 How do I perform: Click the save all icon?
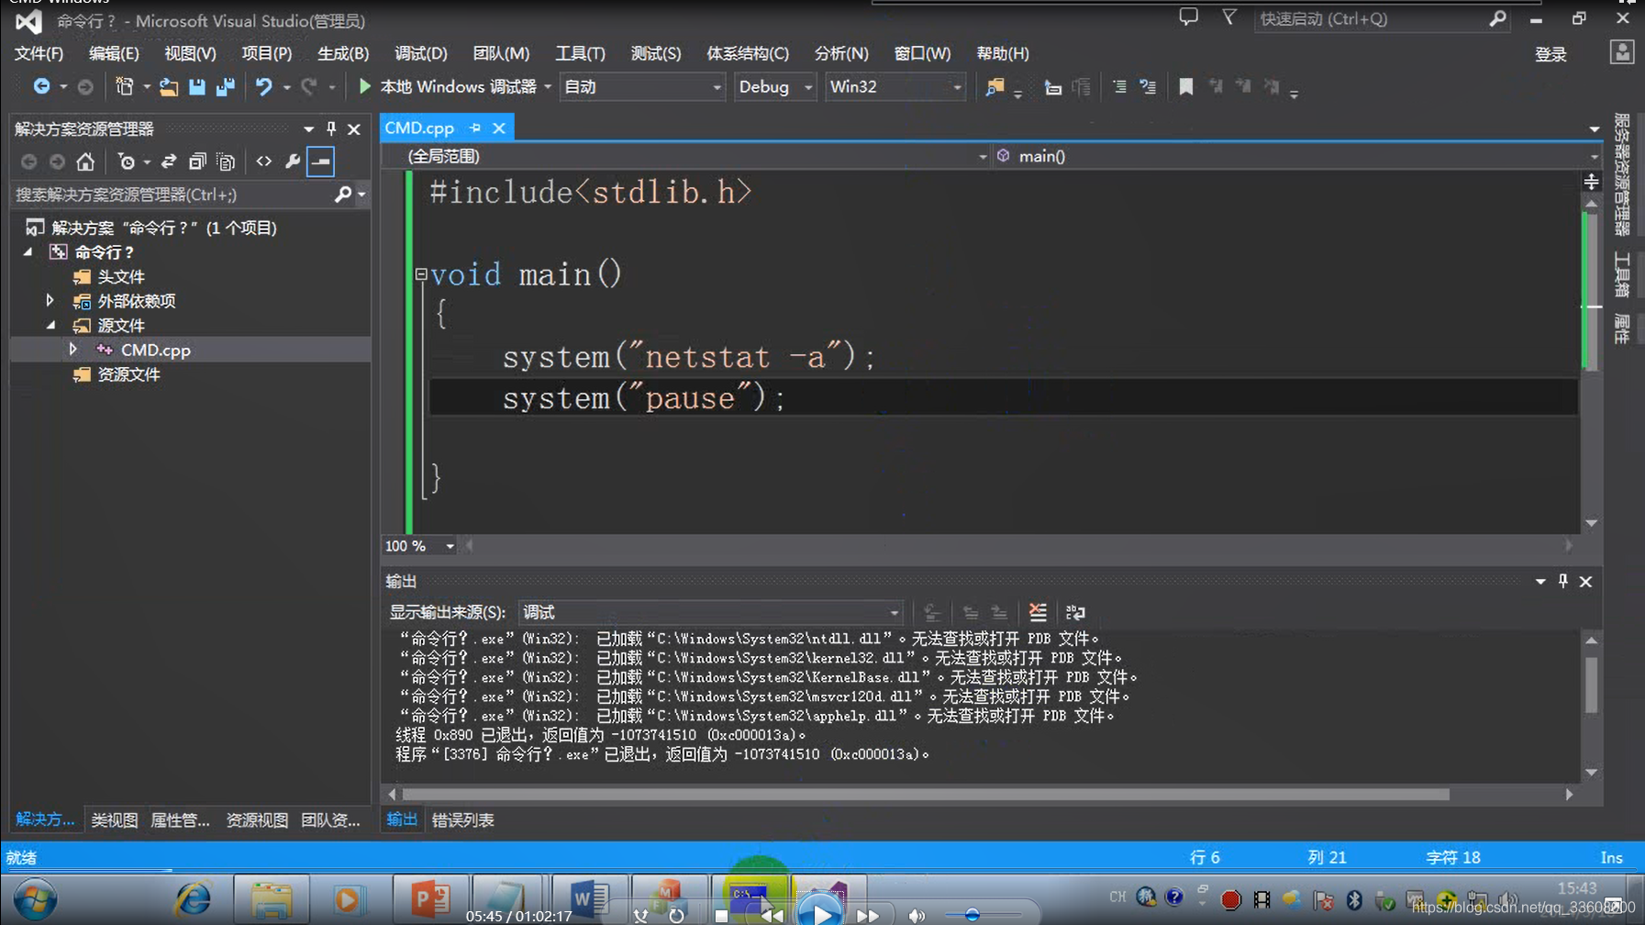[225, 86]
